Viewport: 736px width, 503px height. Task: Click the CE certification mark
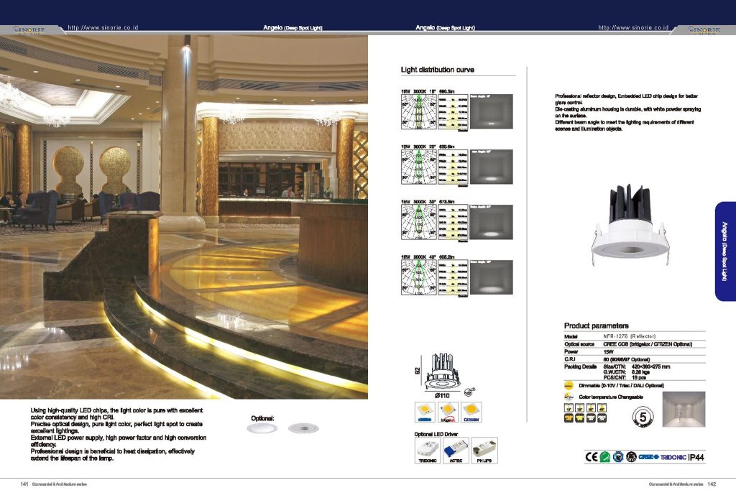593,456
